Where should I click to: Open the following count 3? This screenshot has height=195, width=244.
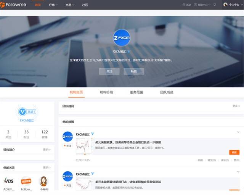pyautogui.click(x=8, y=134)
